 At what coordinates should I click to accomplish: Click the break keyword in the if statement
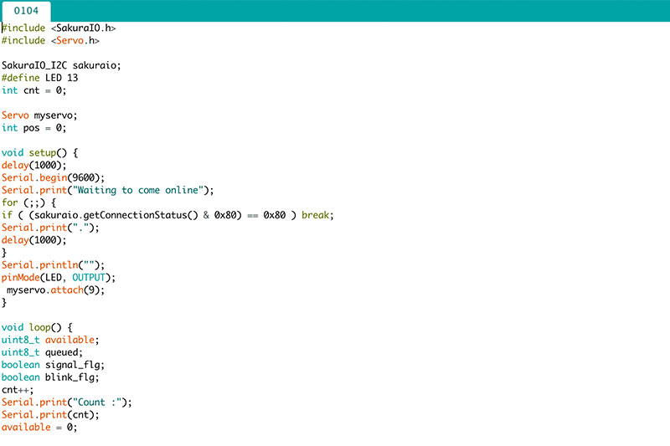pyautogui.click(x=317, y=215)
